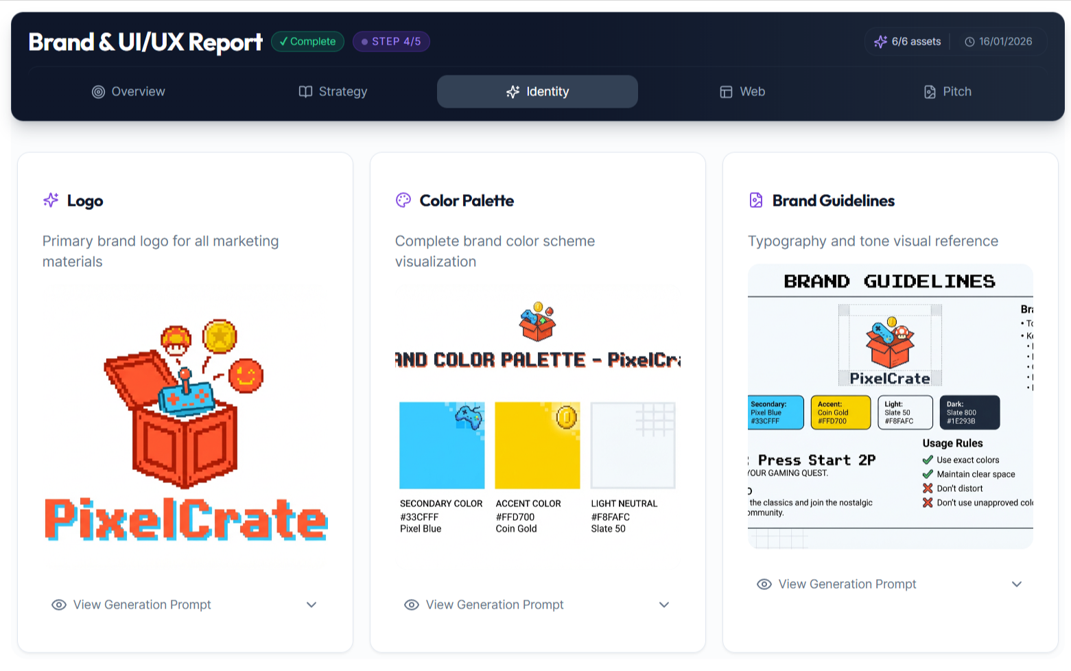Click the Complete status badge
1071x671 pixels.
307,41
